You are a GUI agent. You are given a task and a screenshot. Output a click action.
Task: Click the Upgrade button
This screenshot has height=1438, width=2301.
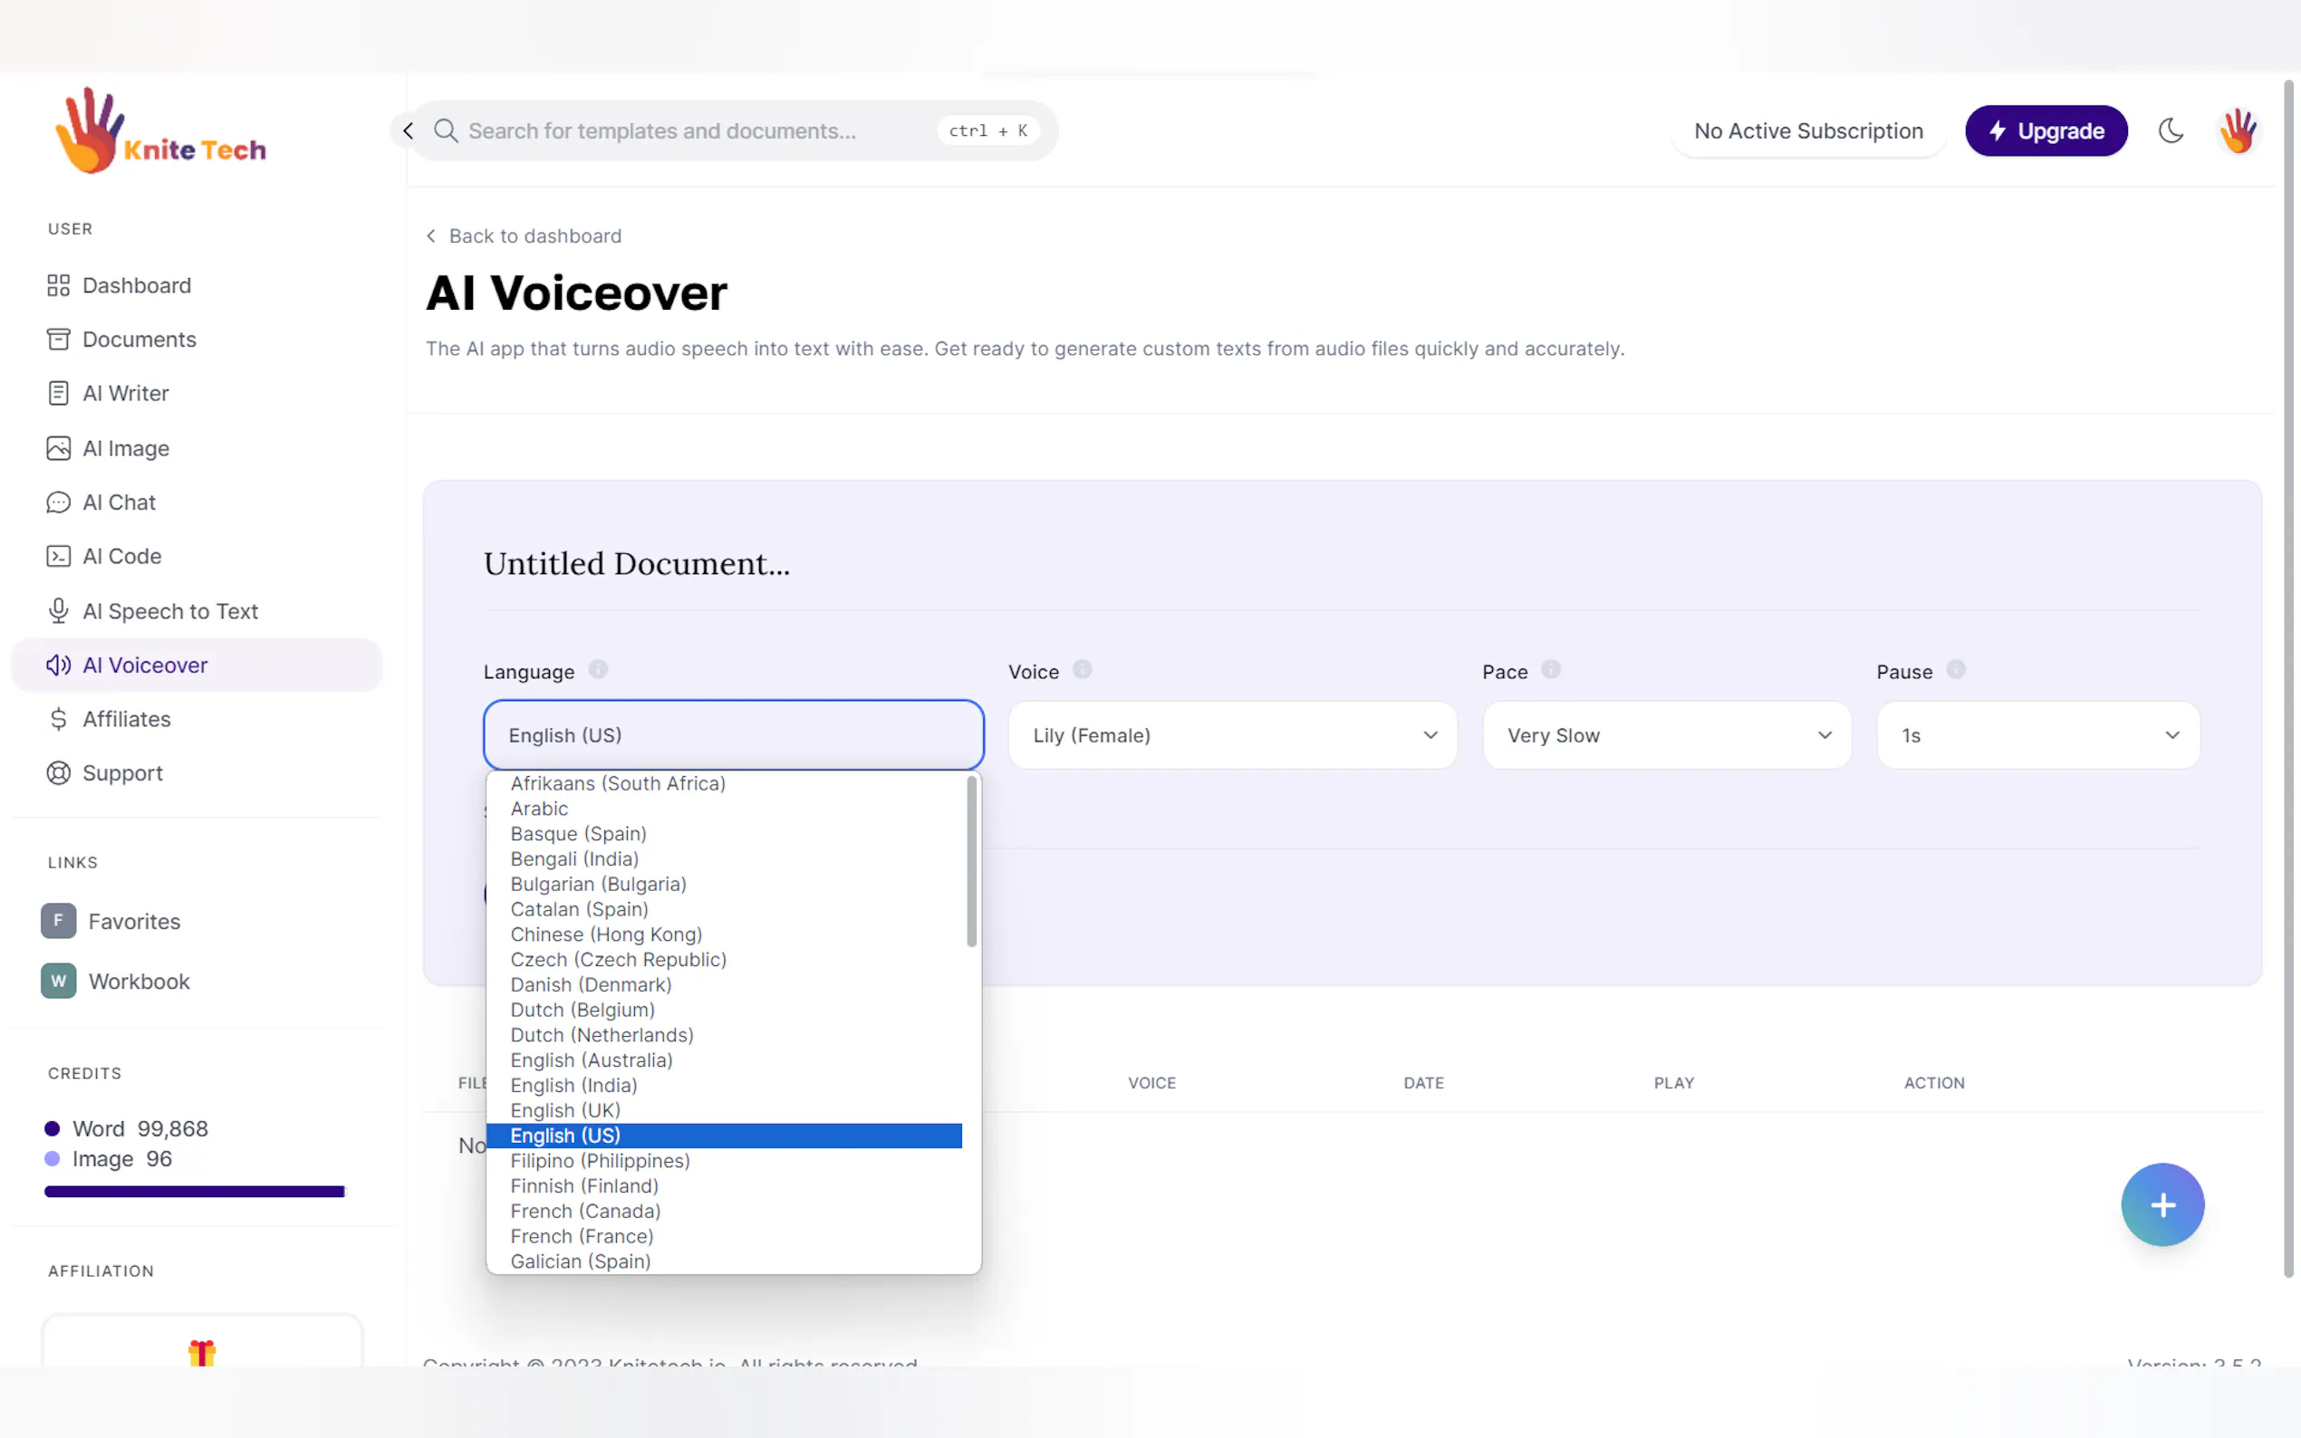pos(2046,130)
